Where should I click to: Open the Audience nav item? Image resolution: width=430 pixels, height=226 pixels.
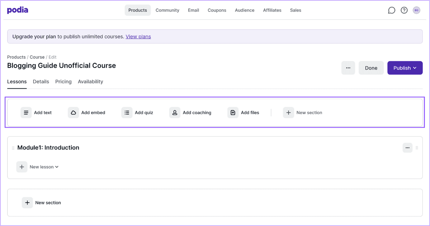click(x=245, y=10)
